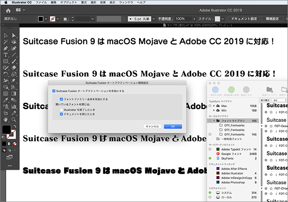This screenshot has width=288, height=202.
Task: Click the ドキュメント設定 button
Action: click(x=244, y=19)
